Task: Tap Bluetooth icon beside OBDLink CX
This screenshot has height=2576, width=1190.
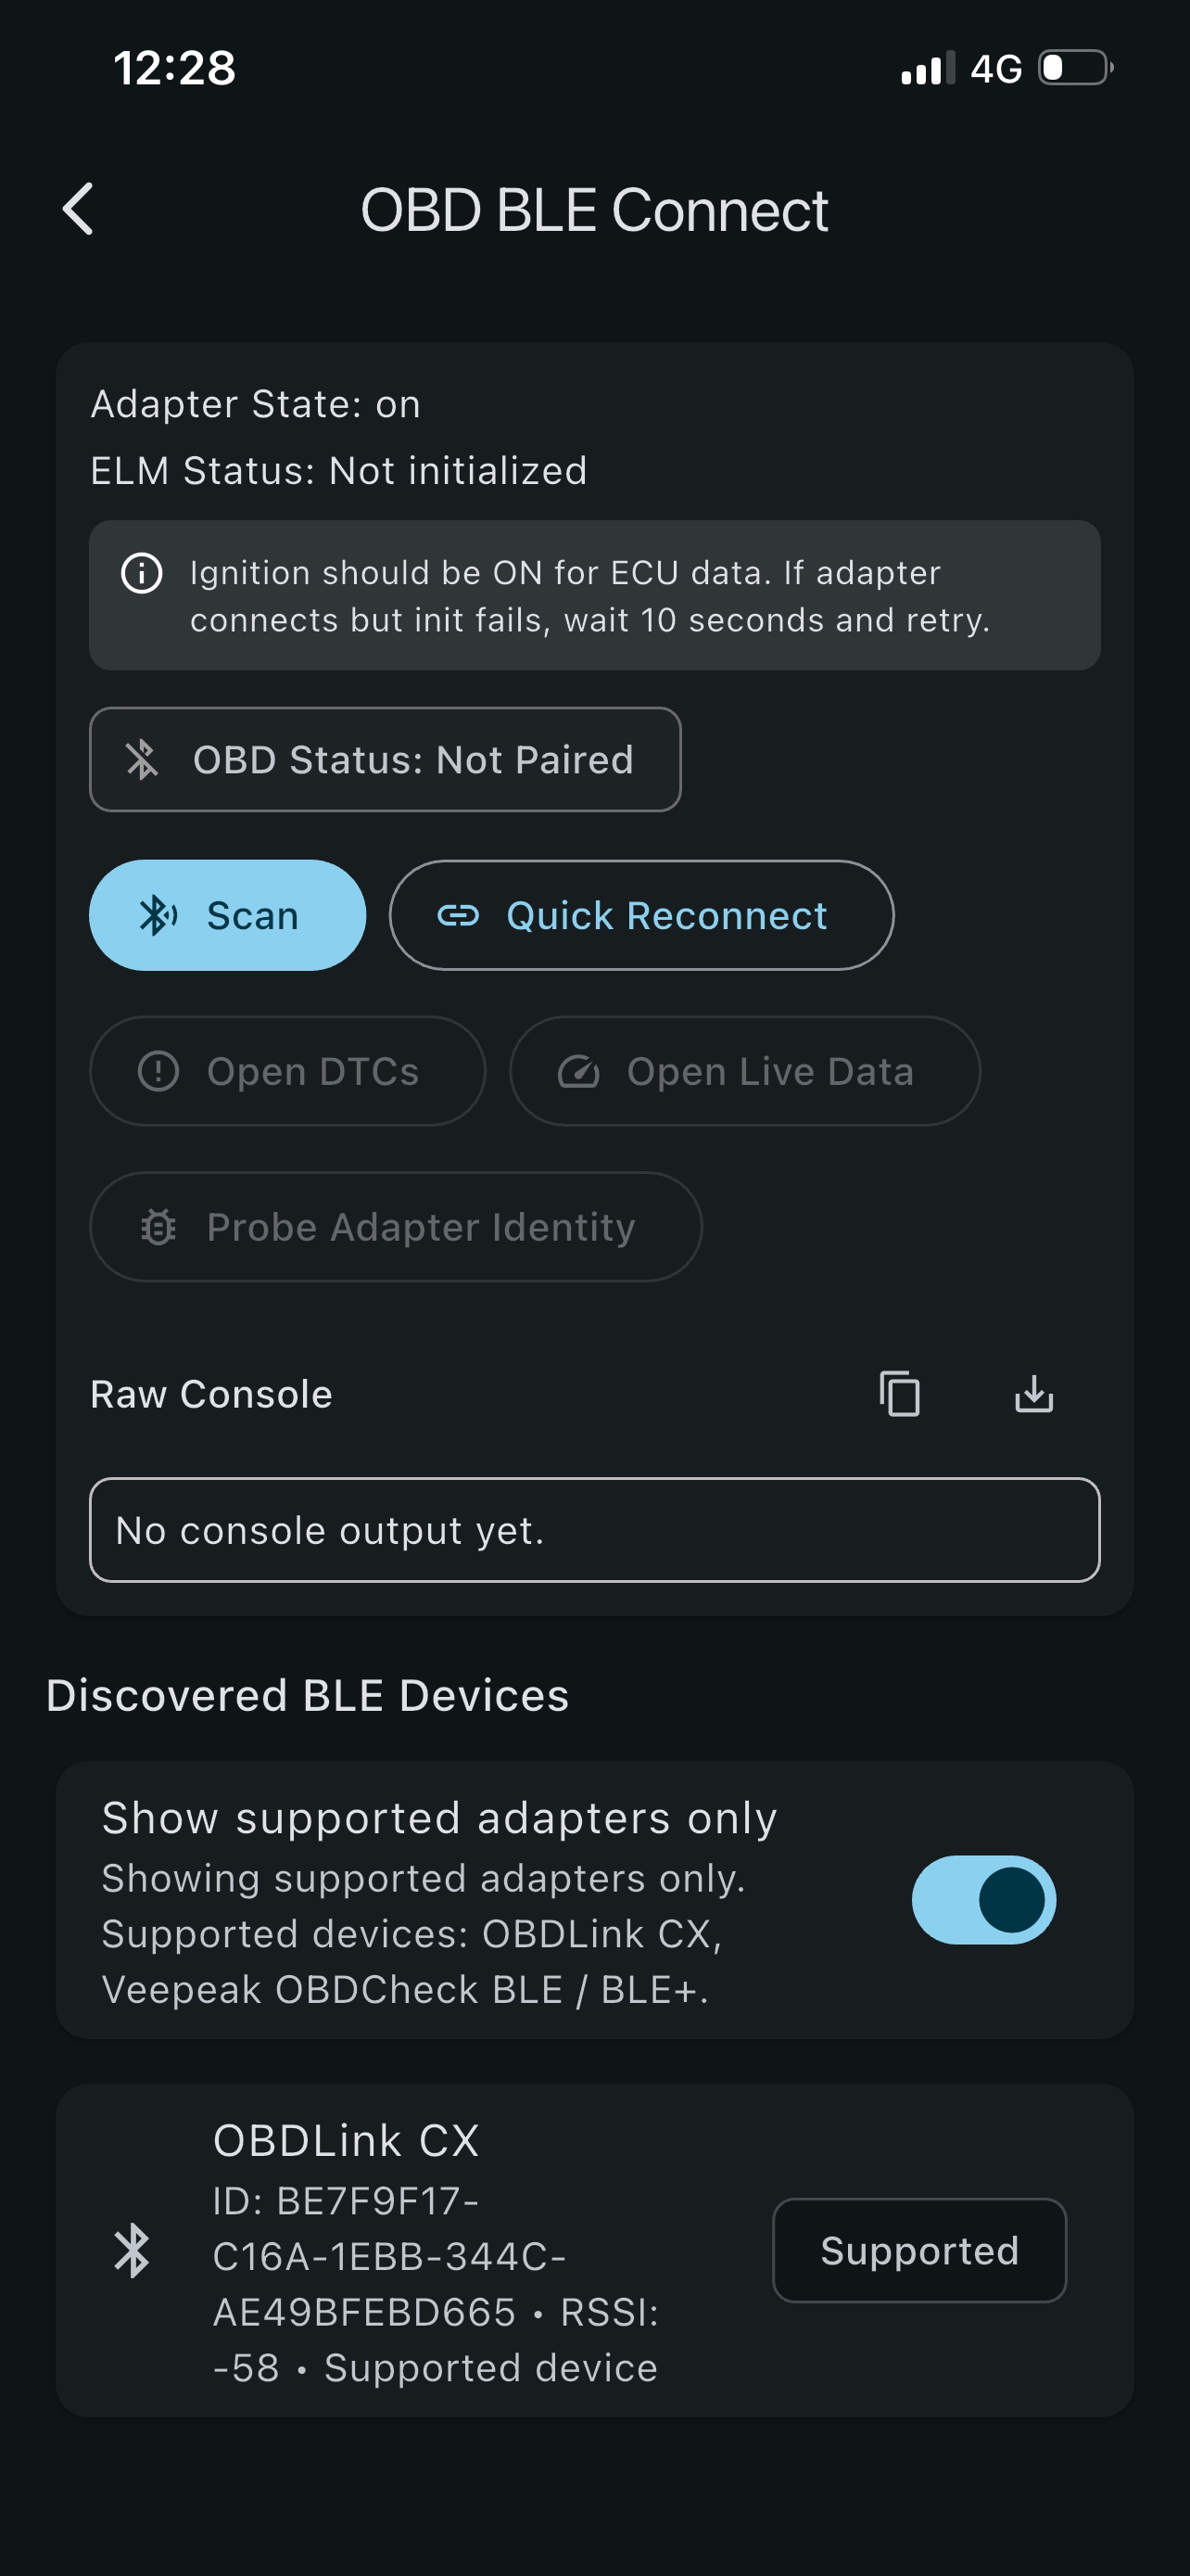Action: (x=132, y=2251)
